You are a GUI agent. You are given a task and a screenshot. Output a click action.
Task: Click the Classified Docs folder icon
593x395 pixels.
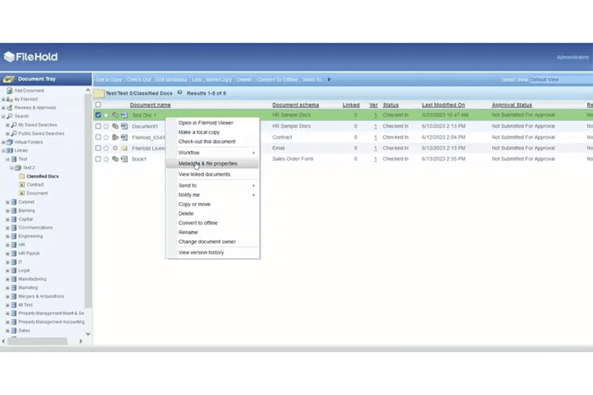(22, 176)
